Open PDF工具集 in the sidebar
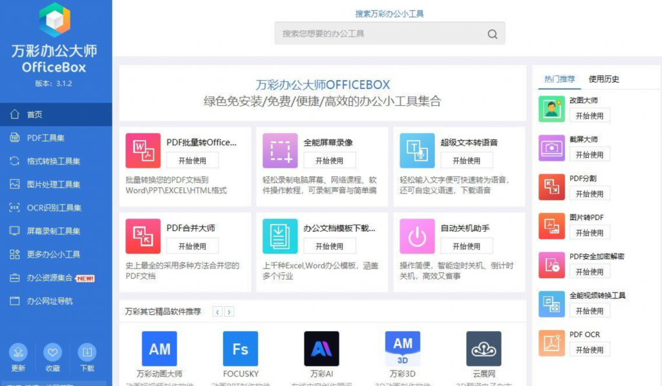Viewport: 662px width, 386px height. point(56,137)
